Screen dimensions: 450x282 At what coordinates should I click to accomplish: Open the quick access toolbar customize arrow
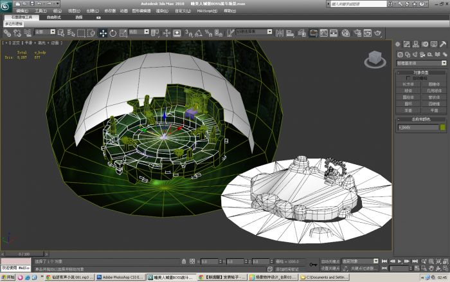pos(58,4)
